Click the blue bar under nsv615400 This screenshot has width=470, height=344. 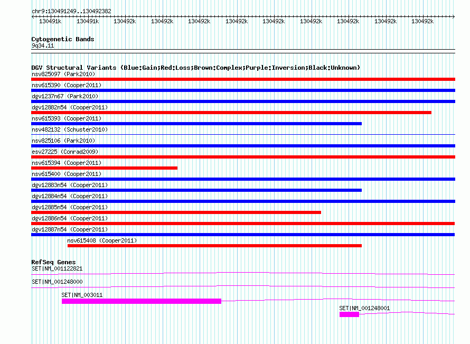[x=243, y=179]
